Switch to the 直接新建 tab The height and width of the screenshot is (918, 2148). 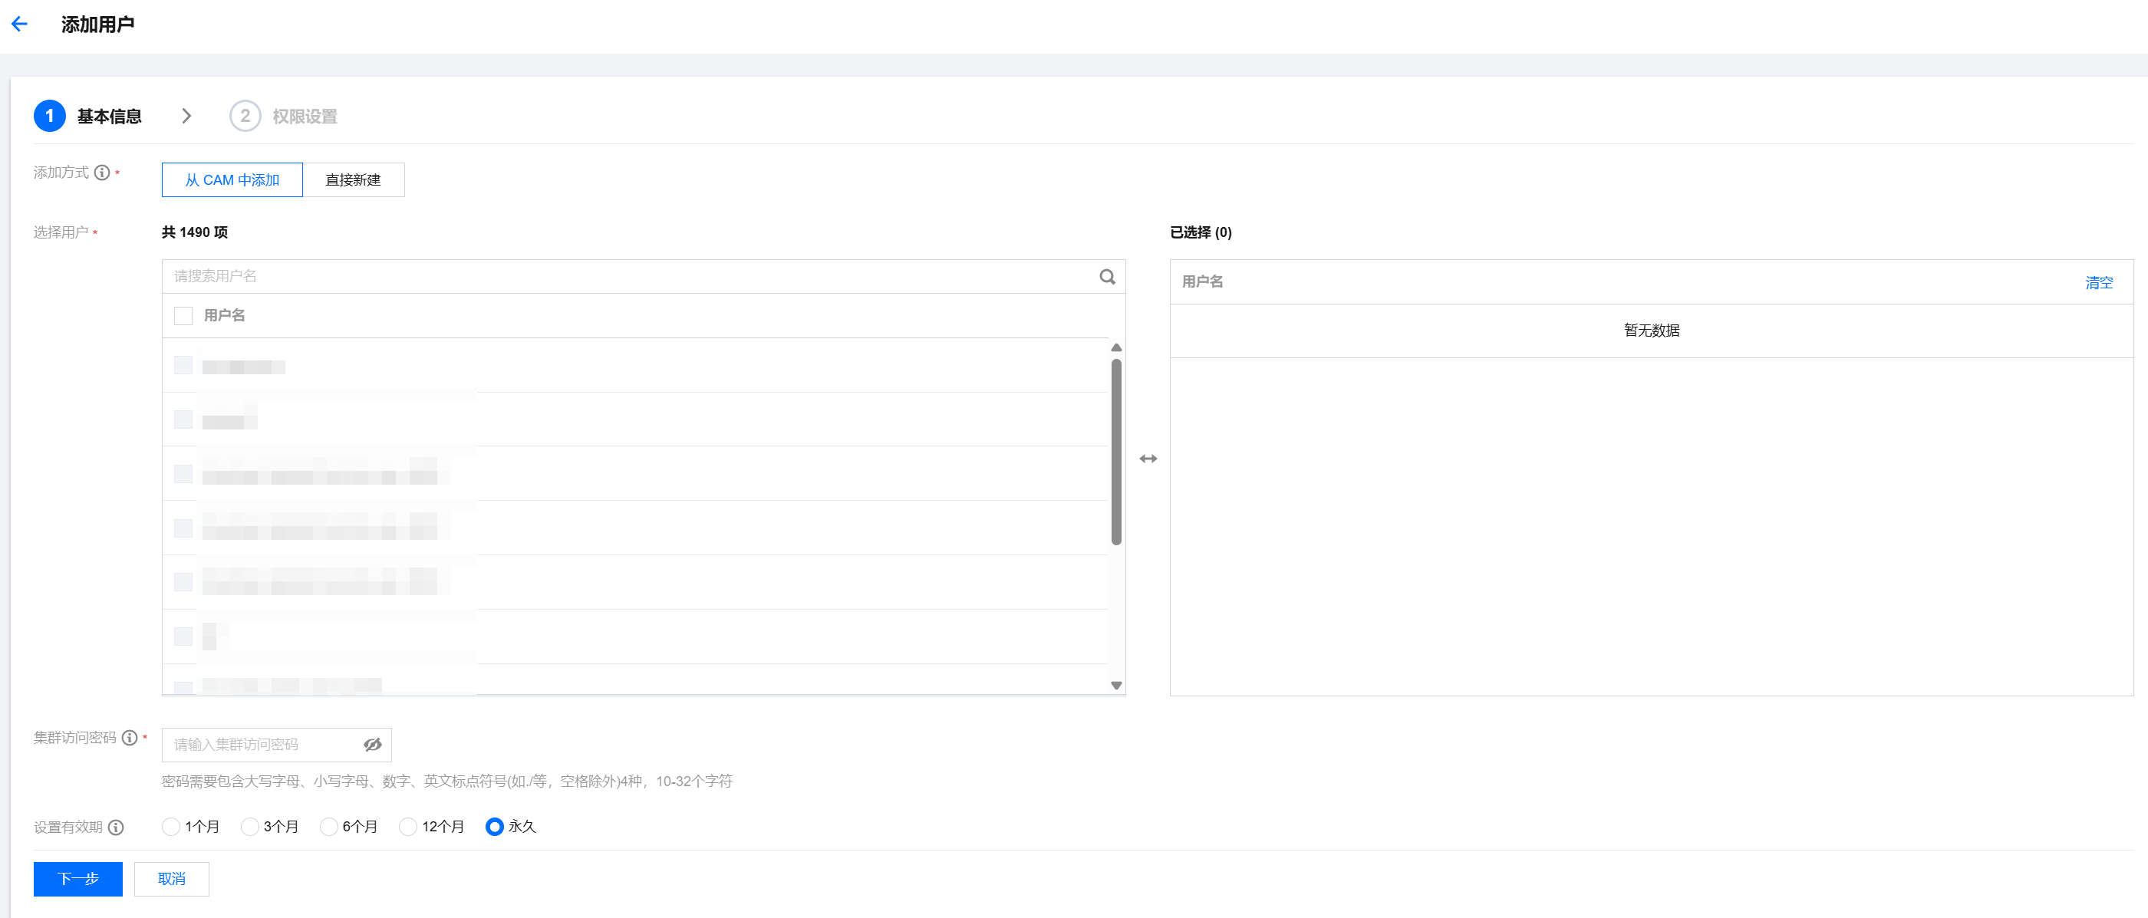353,180
